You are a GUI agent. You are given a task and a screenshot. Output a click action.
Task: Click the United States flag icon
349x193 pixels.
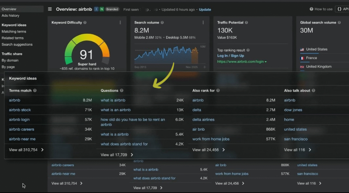tap(302, 49)
